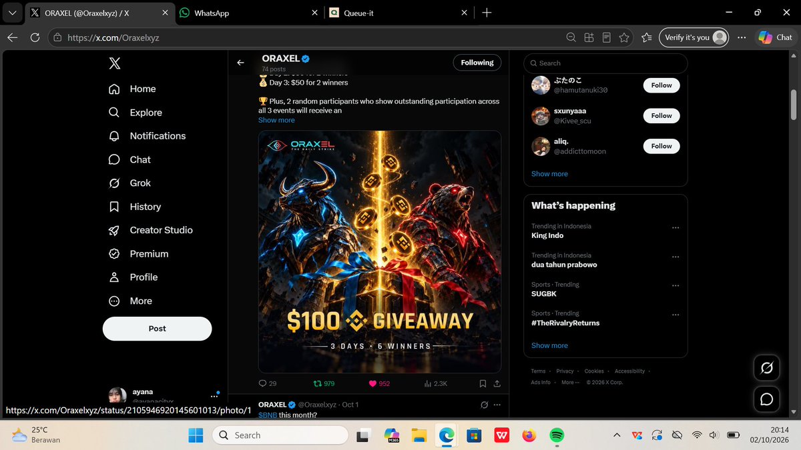Open the Windows Start menu

[x=196, y=435]
